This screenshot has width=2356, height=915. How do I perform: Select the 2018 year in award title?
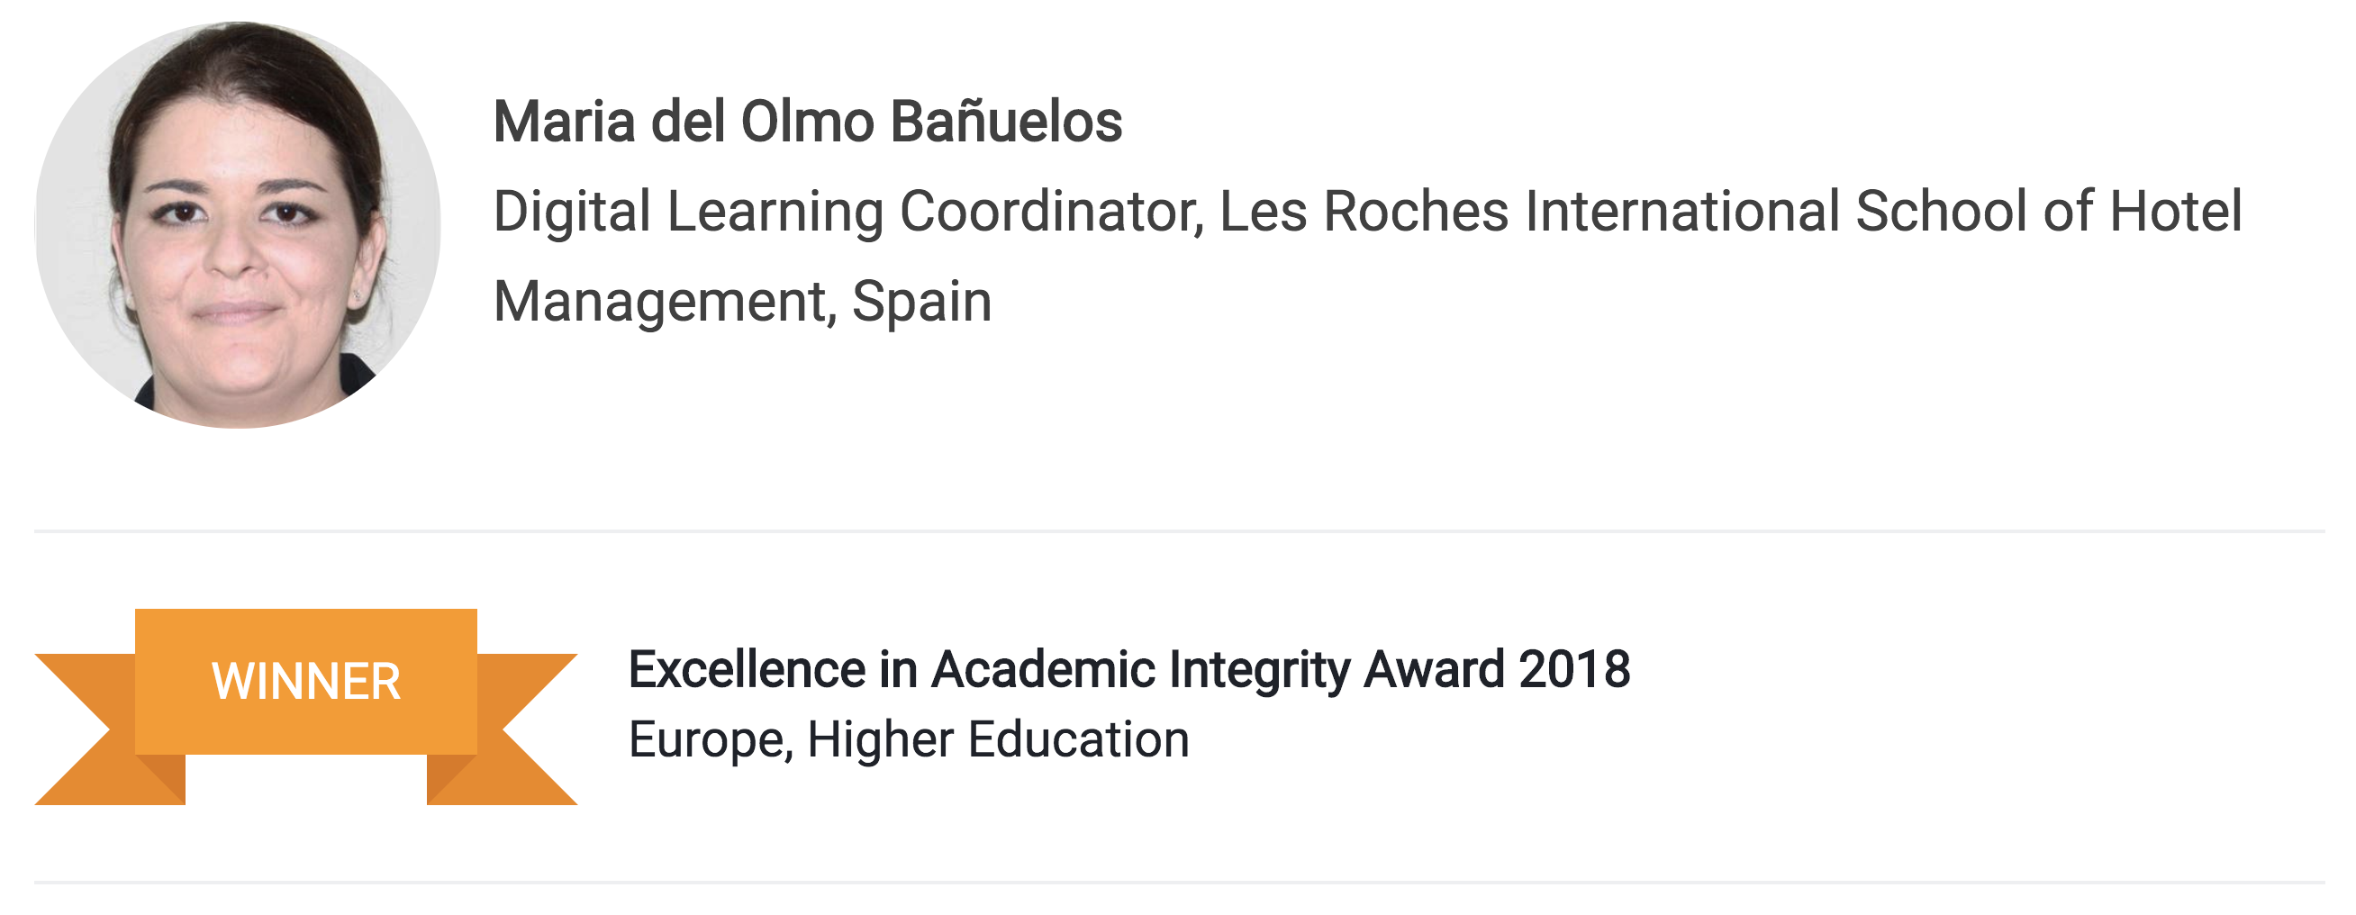pos(1574,670)
